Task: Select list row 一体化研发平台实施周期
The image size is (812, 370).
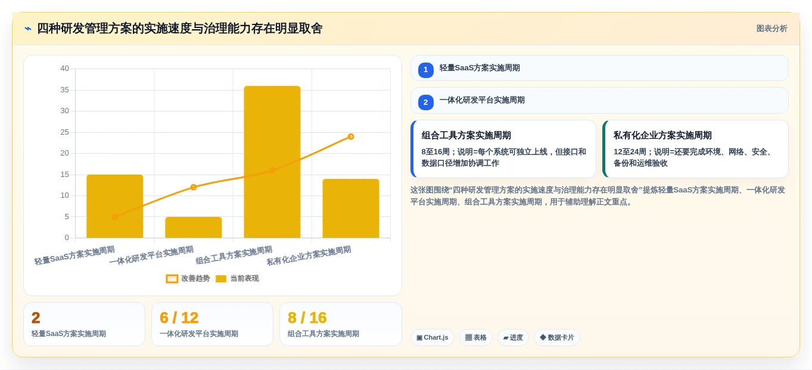Action: 599,100
